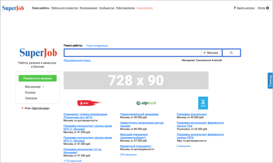Switch to Поиск сотрудников tab
This screenshot has height=163, width=273.
[x=97, y=46]
